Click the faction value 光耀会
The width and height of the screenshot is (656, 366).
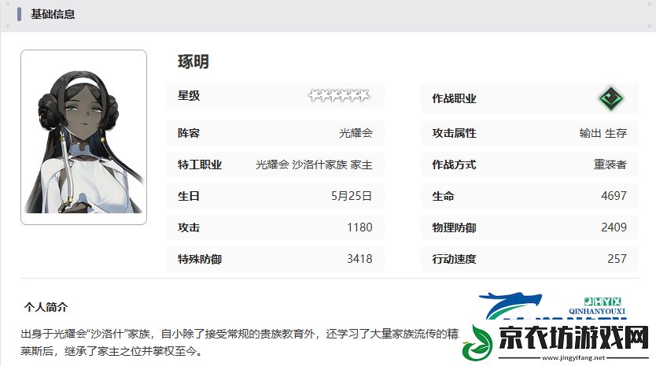356,133
